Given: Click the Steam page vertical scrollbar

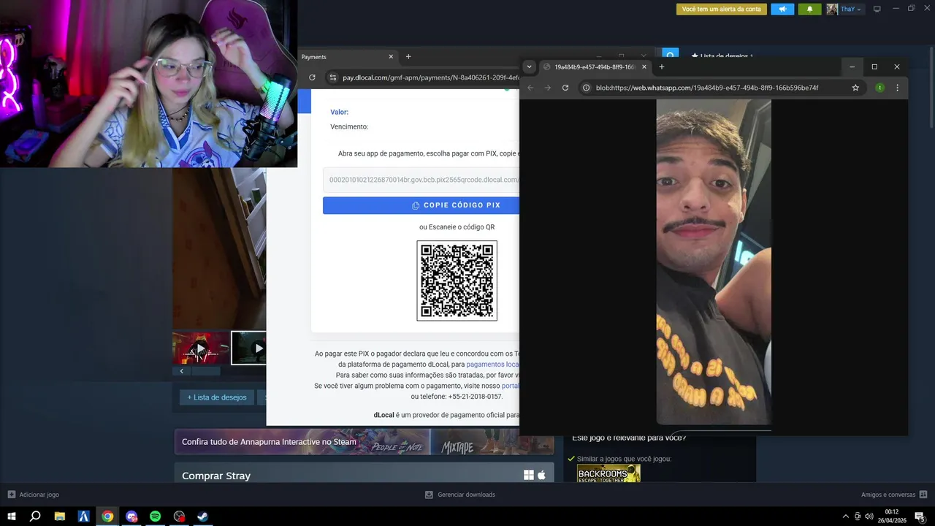Looking at the screenshot, I should tap(931, 86).
